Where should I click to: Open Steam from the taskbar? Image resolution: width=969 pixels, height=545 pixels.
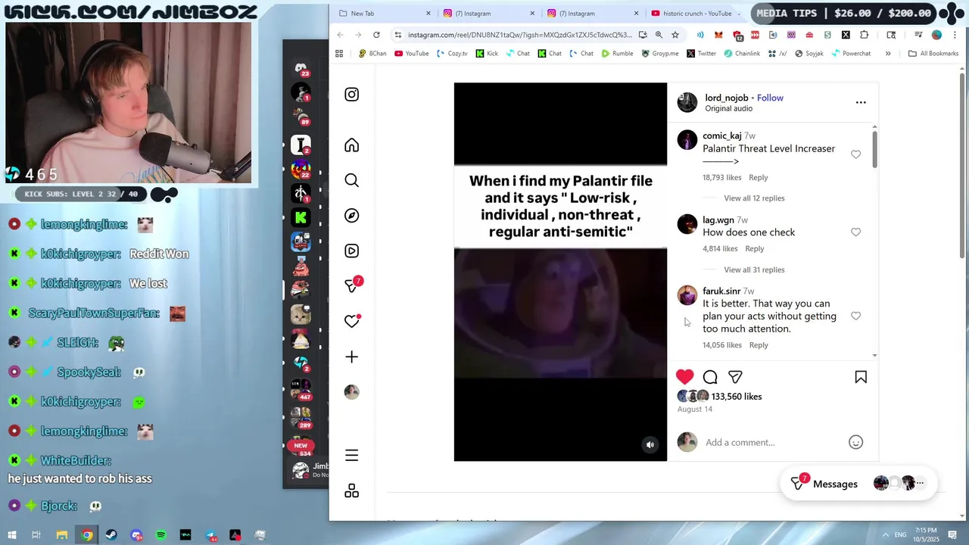(x=111, y=535)
